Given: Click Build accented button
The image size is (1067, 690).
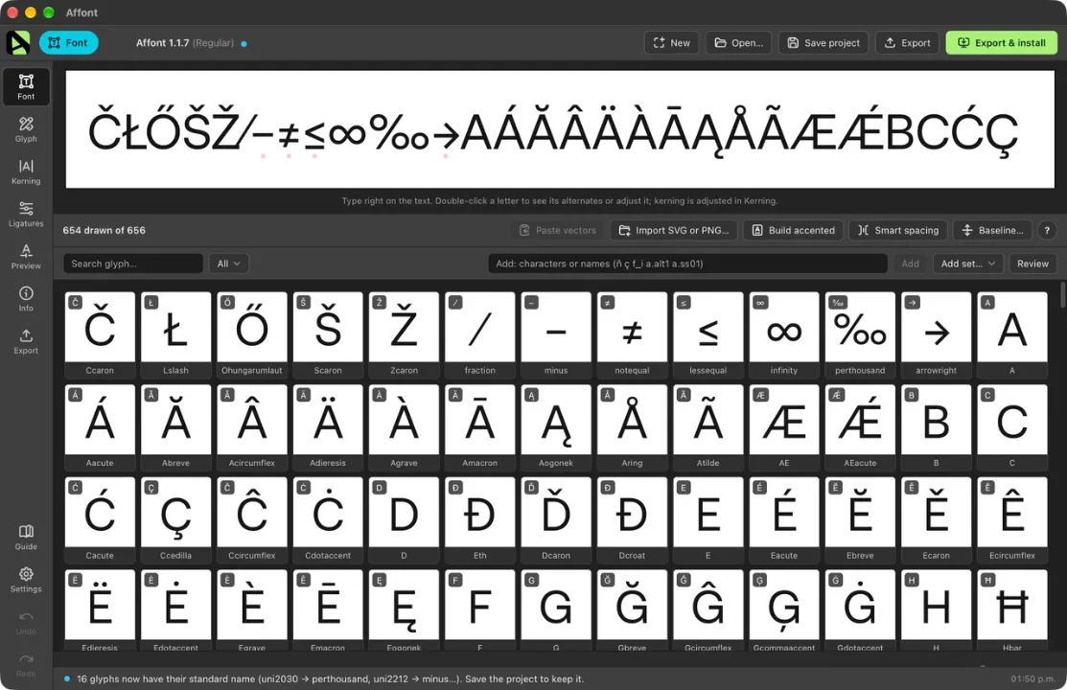Looking at the screenshot, I should 793,230.
